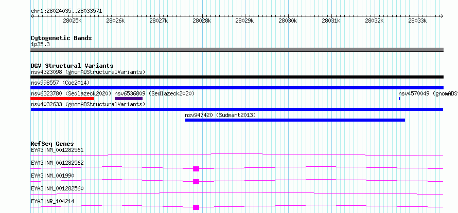Click label nsv4570049 at right edge
Image resolution: width=458 pixels, height=213 pixels.
click(428, 93)
